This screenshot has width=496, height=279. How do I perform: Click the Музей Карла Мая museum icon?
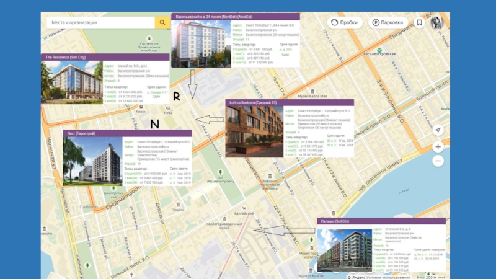click(312, 91)
